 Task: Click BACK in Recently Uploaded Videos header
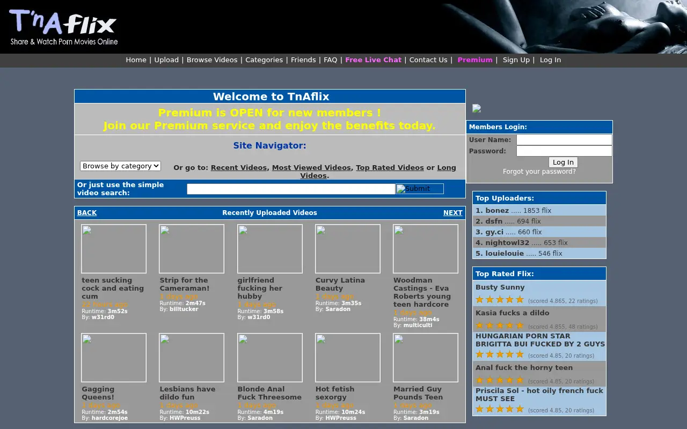[87, 213]
